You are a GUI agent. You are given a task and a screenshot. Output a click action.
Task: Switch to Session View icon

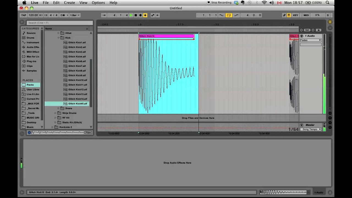click(x=330, y=28)
